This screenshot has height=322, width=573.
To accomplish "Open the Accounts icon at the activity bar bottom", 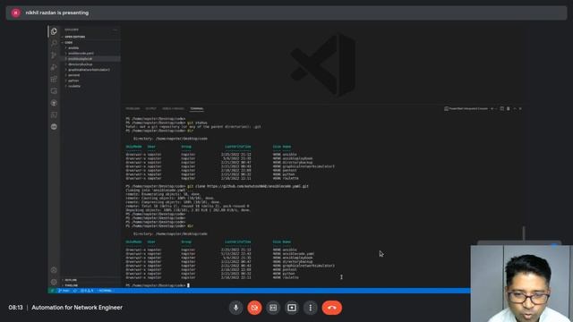I will [x=54, y=270].
